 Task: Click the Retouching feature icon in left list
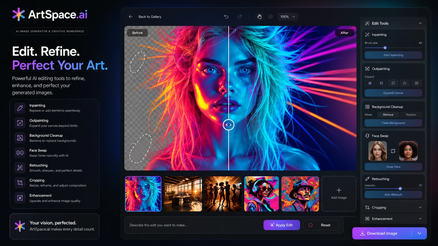[20, 168]
